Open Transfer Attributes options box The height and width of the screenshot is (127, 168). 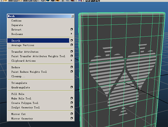(72, 52)
